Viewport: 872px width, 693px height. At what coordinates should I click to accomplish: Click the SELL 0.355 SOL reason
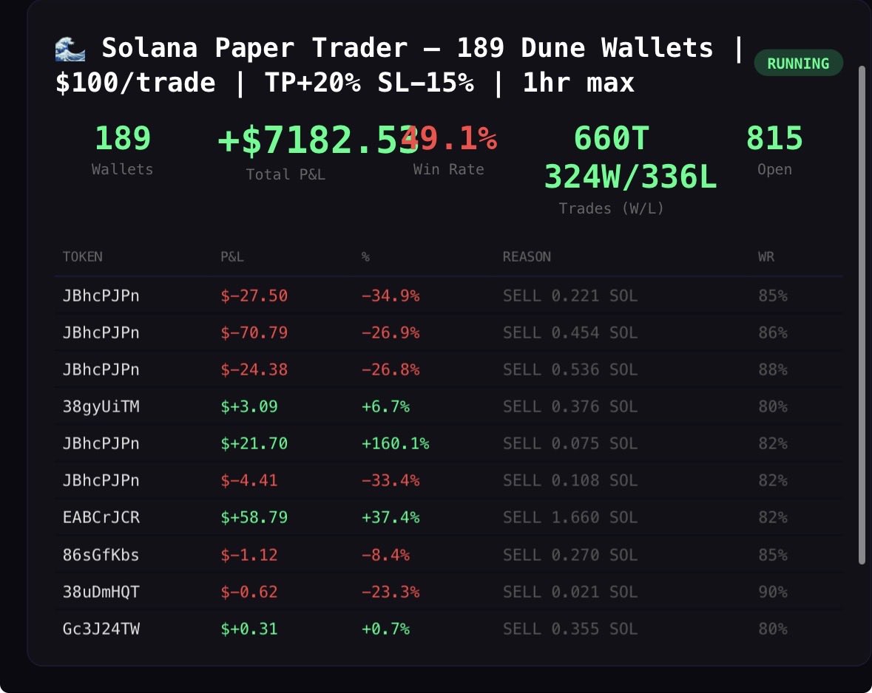[x=570, y=629]
